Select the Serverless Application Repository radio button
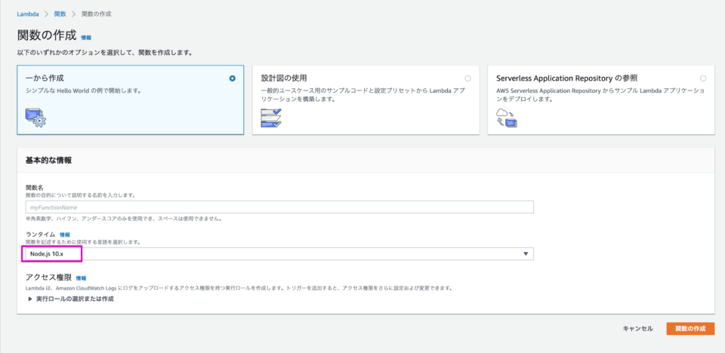The width and height of the screenshot is (725, 353). coord(703,78)
